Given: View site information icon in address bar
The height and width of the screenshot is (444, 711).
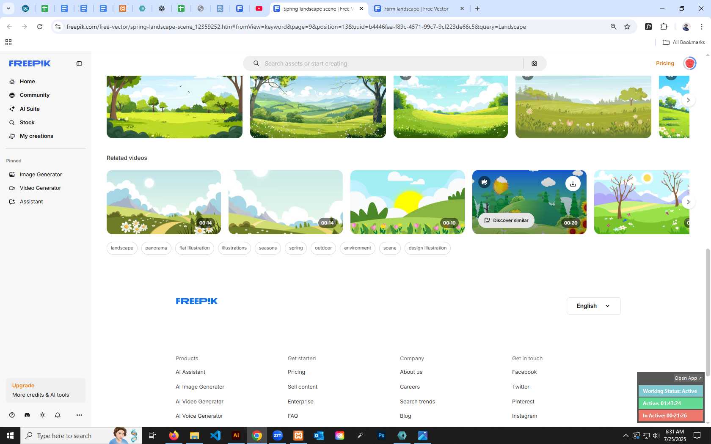Looking at the screenshot, I should [58, 27].
